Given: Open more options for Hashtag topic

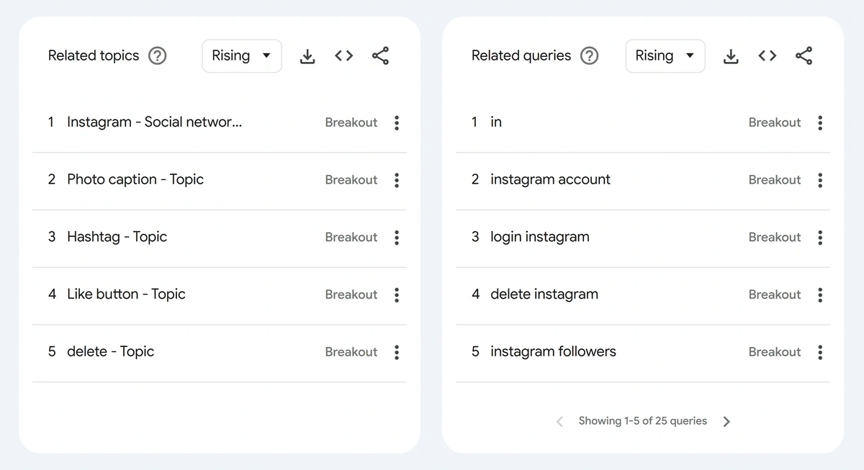Looking at the screenshot, I should [397, 238].
